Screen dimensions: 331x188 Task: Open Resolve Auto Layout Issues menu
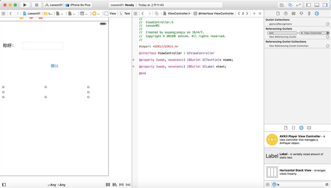(128, 185)
